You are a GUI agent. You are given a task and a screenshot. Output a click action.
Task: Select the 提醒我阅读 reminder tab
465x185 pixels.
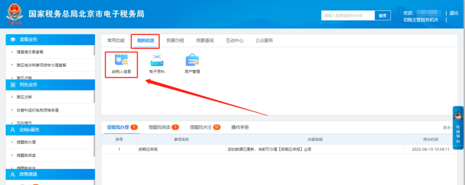click(164, 127)
